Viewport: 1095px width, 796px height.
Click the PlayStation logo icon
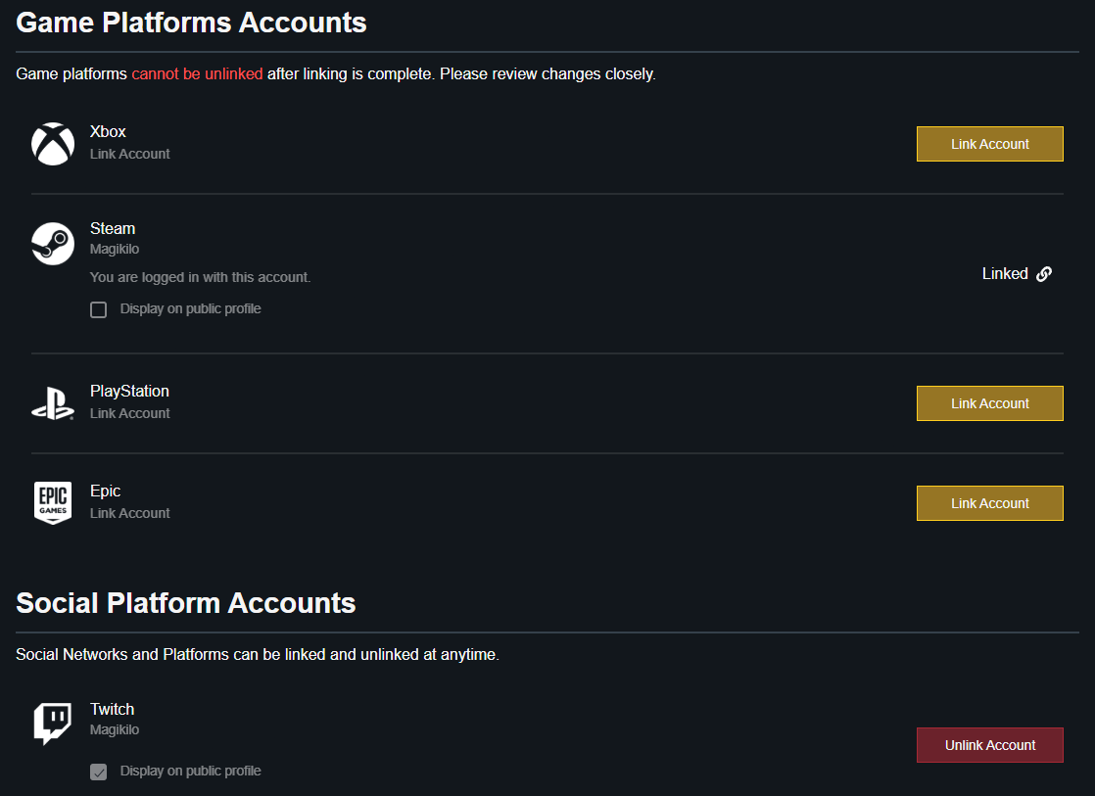[x=53, y=403]
